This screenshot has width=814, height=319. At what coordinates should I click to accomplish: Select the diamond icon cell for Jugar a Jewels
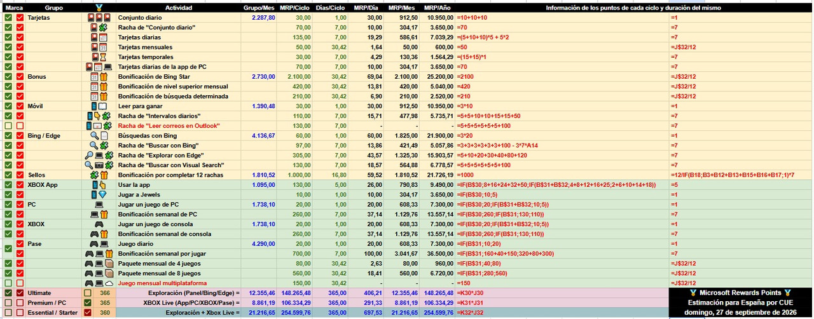coord(99,194)
